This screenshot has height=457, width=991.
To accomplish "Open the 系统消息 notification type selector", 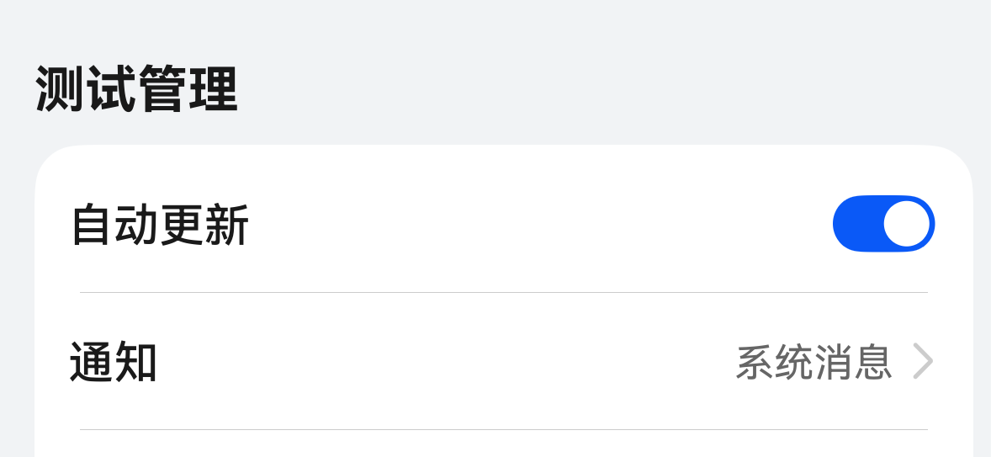I will point(813,363).
